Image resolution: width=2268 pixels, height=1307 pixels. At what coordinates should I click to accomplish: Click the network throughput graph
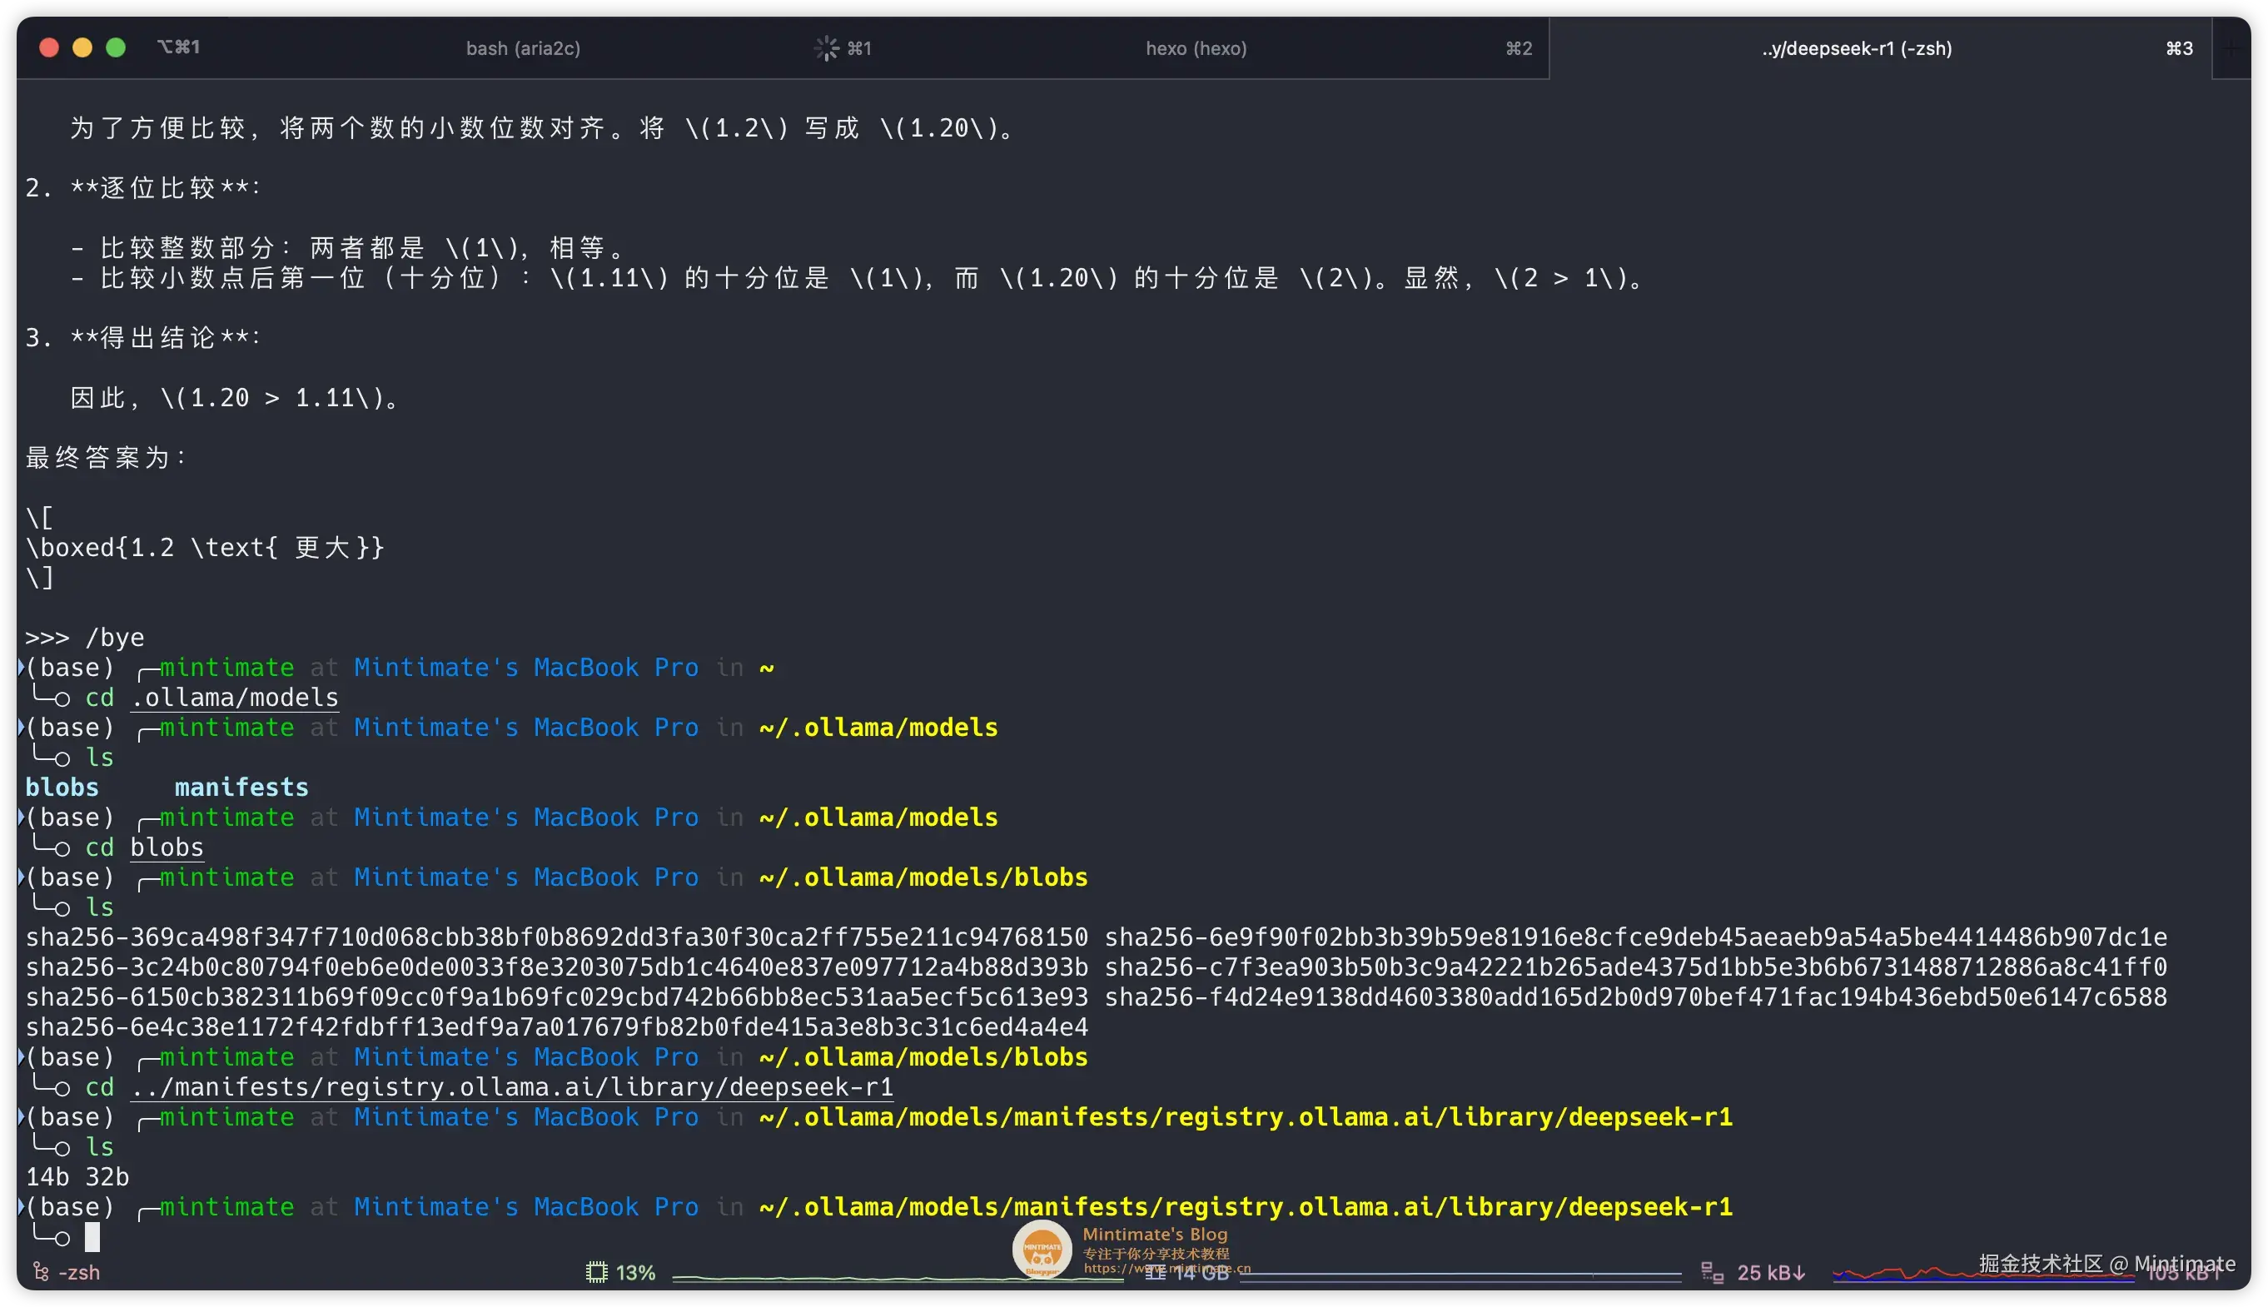1975,1272
